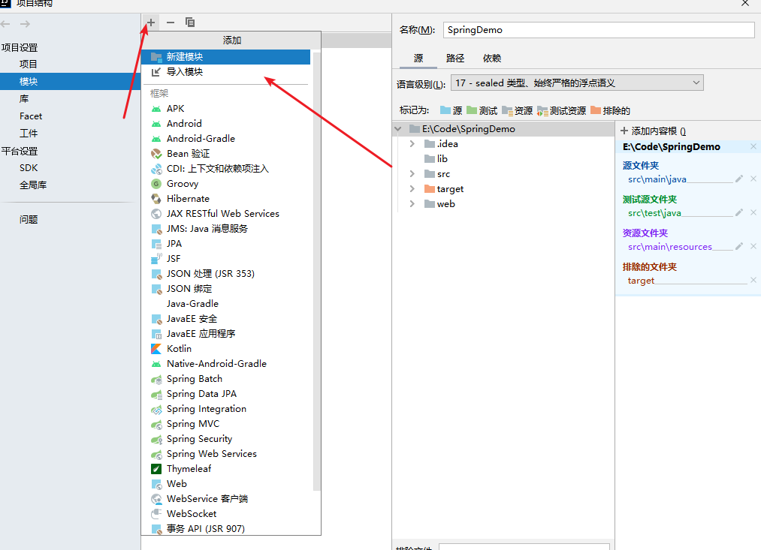Open 全局库 under platform settings
Screen dimensions: 761x550
pos(33,185)
